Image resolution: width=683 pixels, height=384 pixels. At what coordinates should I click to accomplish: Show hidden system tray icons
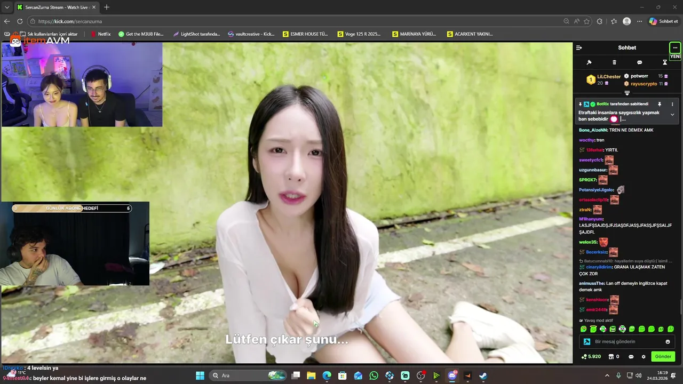(607, 375)
